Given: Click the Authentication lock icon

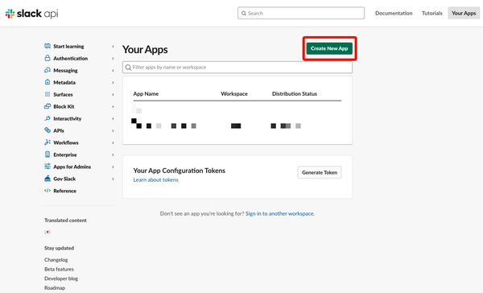Looking at the screenshot, I should click(47, 58).
